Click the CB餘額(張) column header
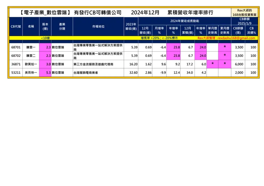This screenshot has width=264, height=186. [238, 30]
